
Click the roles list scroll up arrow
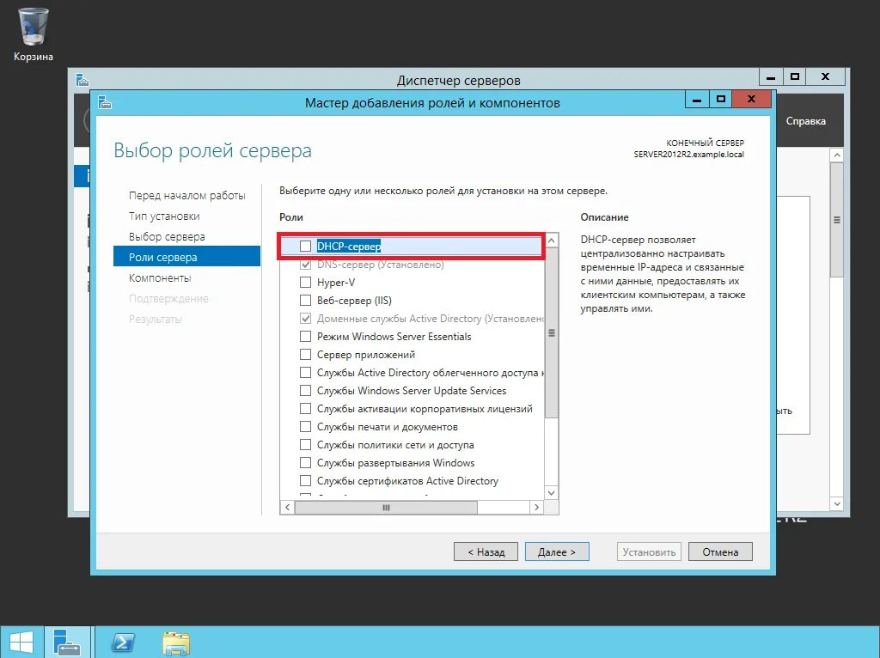pyautogui.click(x=552, y=241)
